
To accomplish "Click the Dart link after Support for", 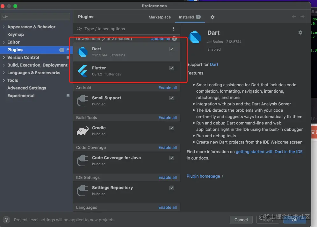I will pos(214,64).
